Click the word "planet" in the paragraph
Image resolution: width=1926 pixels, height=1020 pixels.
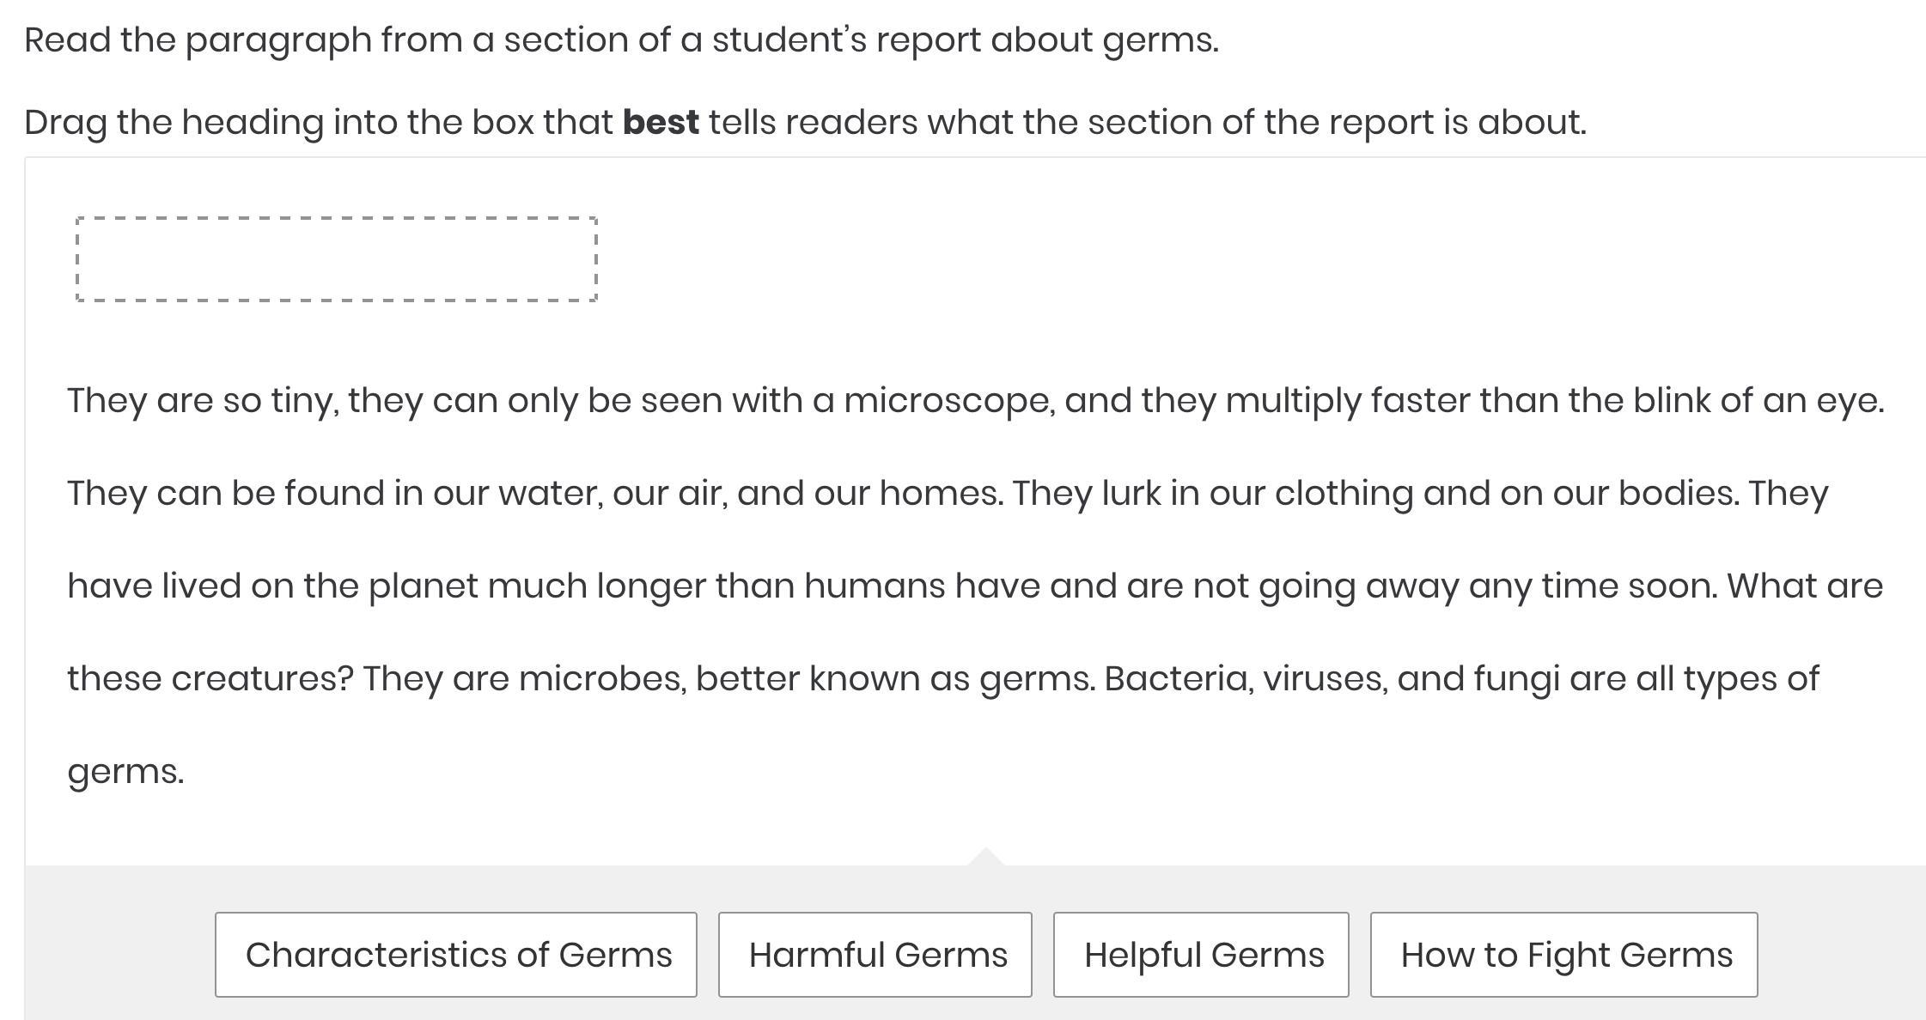[x=423, y=586]
